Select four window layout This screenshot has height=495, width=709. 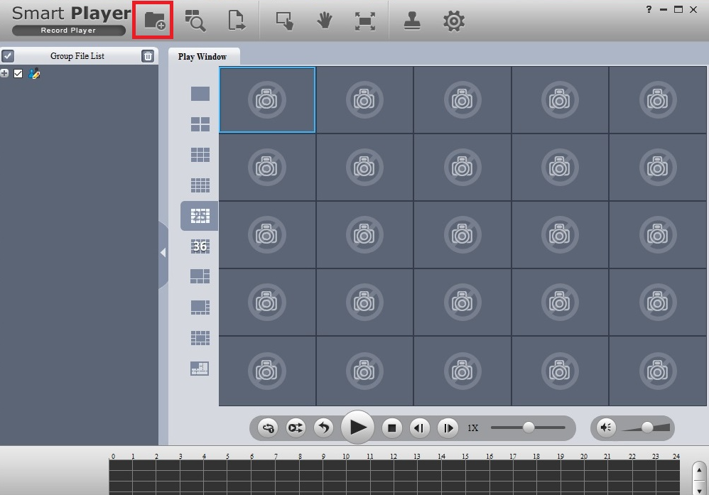tap(200, 124)
